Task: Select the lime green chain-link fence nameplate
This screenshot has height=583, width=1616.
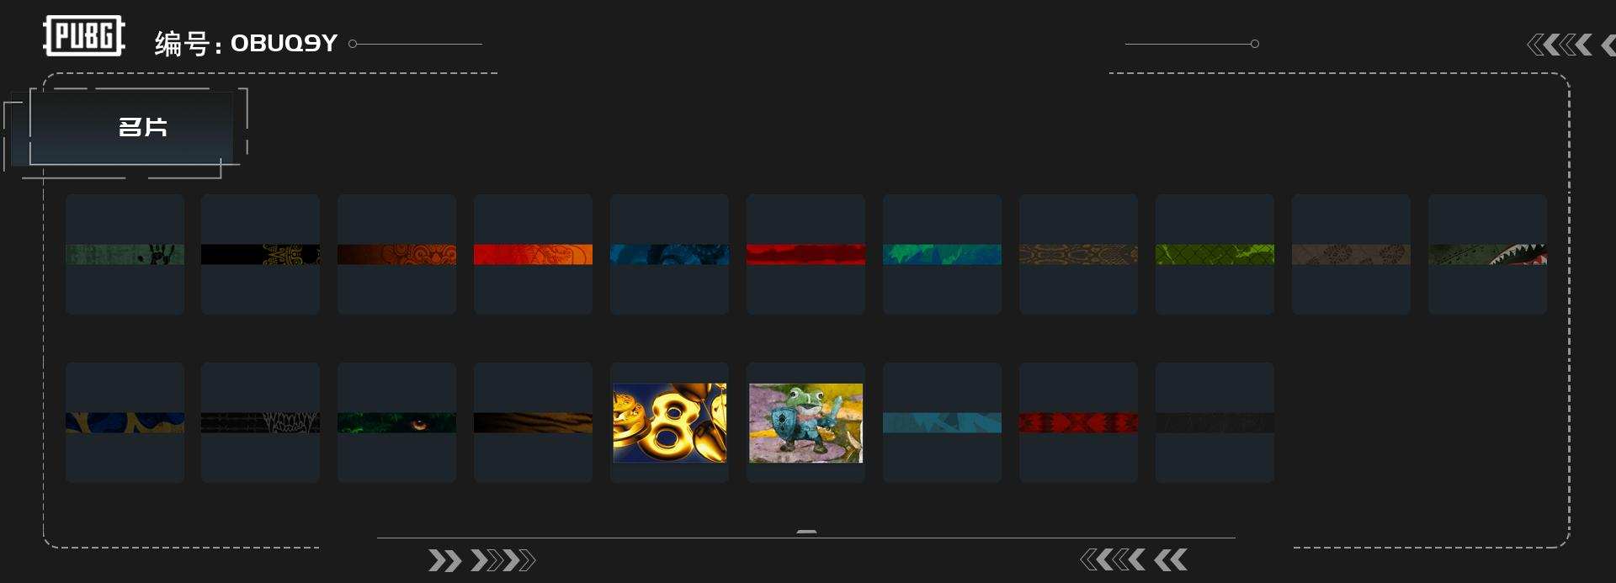Action: point(1215,254)
